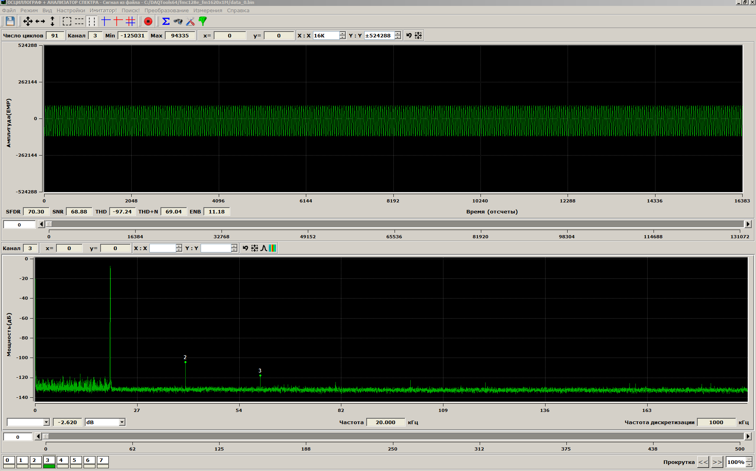
Task: Click the time scrollbar thumb handle
Action: [x=49, y=224]
